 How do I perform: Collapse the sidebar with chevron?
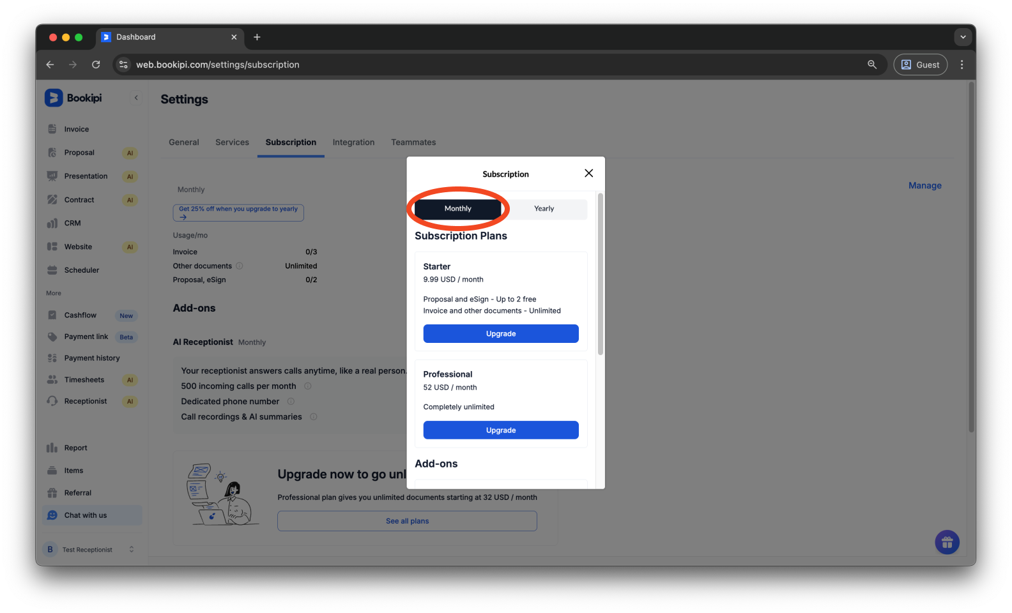pyautogui.click(x=136, y=98)
